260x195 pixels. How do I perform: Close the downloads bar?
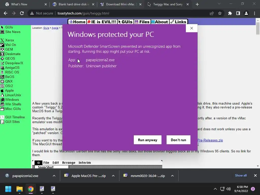coord(255,175)
